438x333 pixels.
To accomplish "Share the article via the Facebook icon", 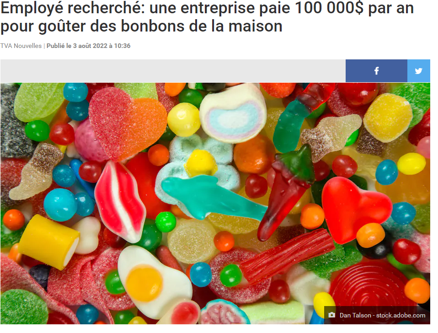I will (376, 71).
